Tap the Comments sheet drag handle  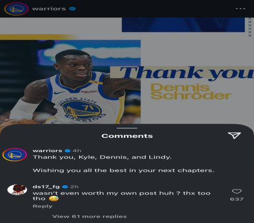(x=127, y=128)
